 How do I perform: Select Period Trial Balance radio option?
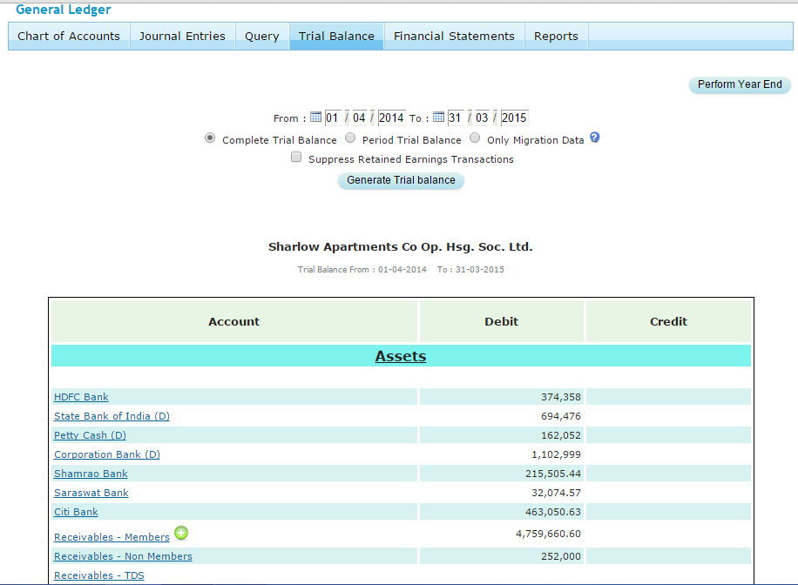tap(350, 138)
